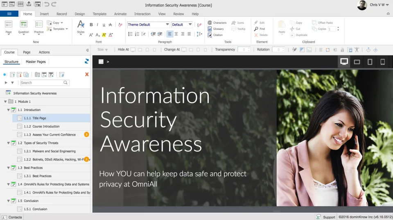Image resolution: width=393 pixels, height=220 pixels.
Task: Insert a bulleted list
Action: point(130,34)
